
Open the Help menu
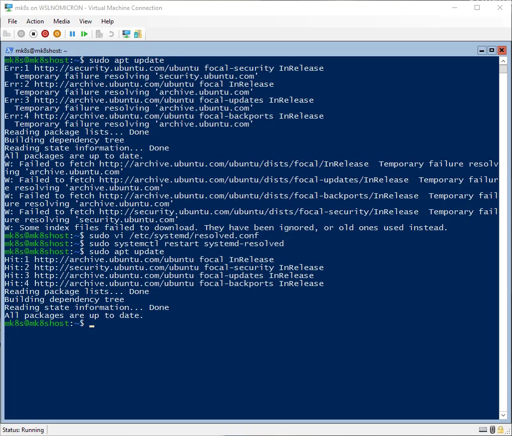click(x=107, y=21)
